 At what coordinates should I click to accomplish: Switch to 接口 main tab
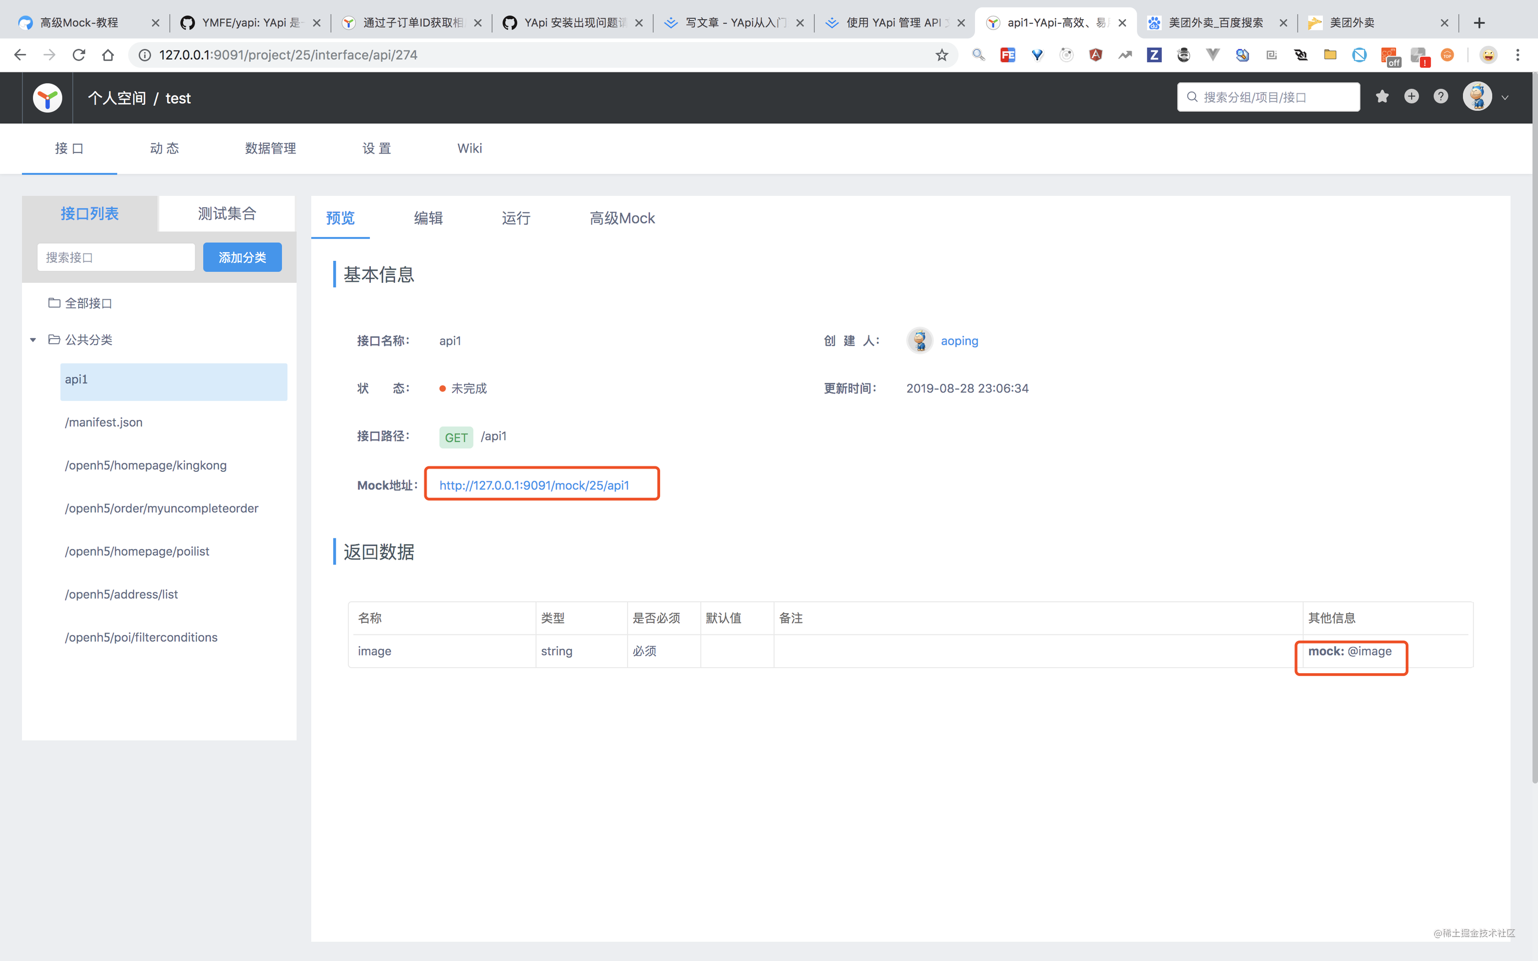(x=69, y=148)
